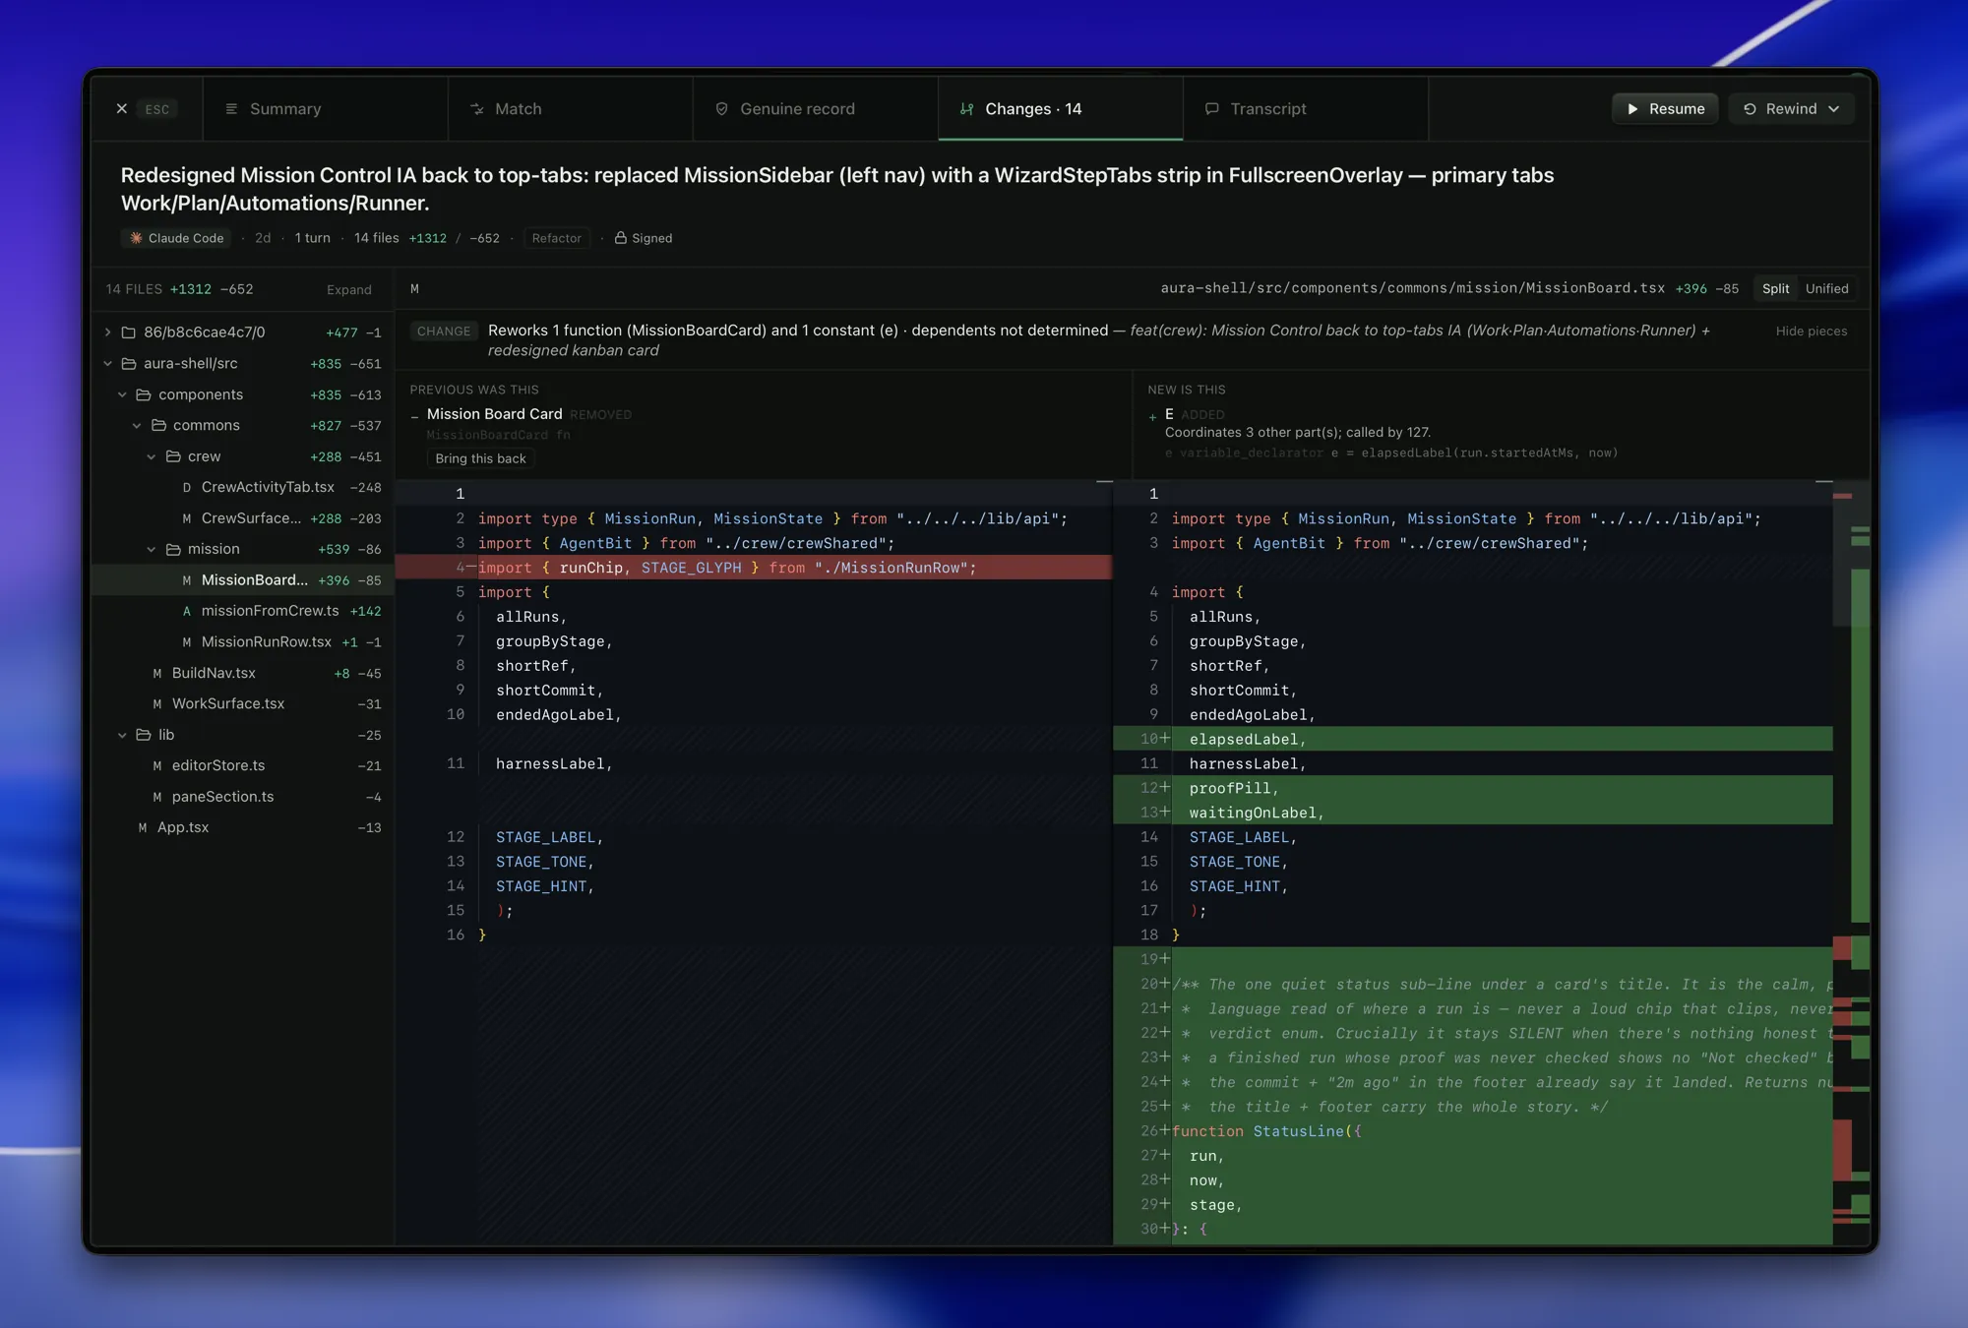The image size is (1968, 1328).
Task: Open the Summary tab
Action: pos(325,109)
